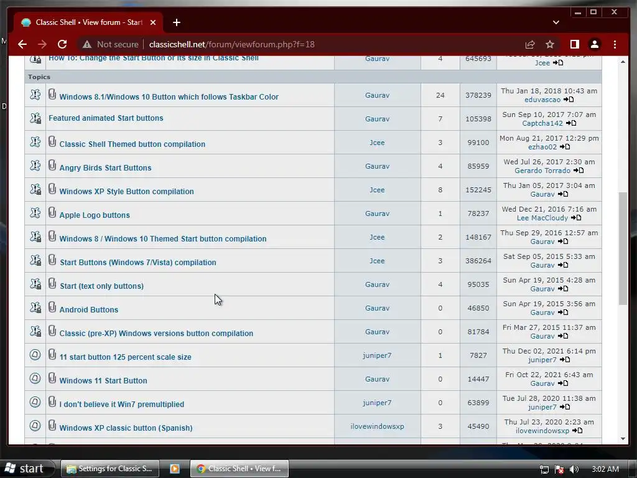
Task: Open author ilovewindowsxp profile in author column
Action: click(377, 426)
